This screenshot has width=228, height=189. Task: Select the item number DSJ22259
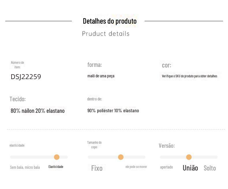[x=26, y=77]
